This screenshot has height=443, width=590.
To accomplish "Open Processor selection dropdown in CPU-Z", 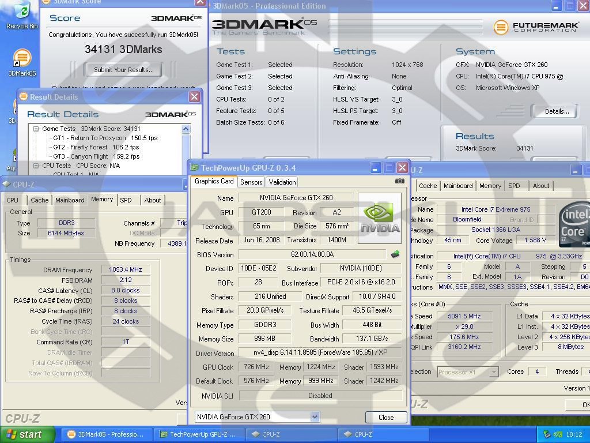I will pos(468,372).
